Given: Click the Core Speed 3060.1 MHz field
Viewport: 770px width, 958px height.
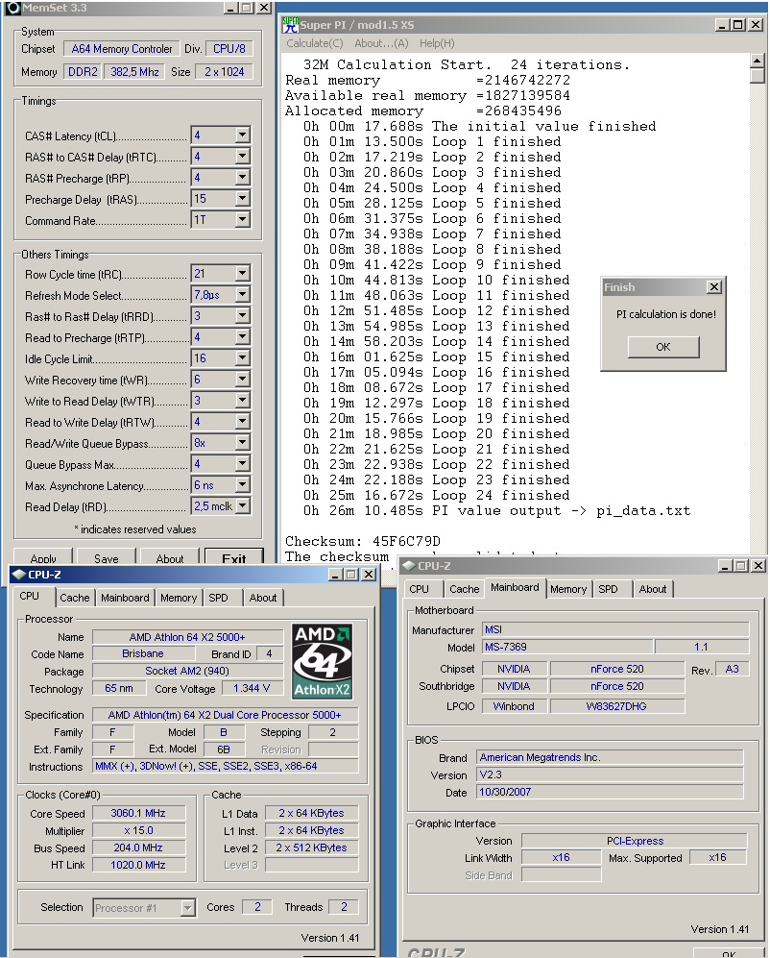Looking at the screenshot, I should point(138,813).
